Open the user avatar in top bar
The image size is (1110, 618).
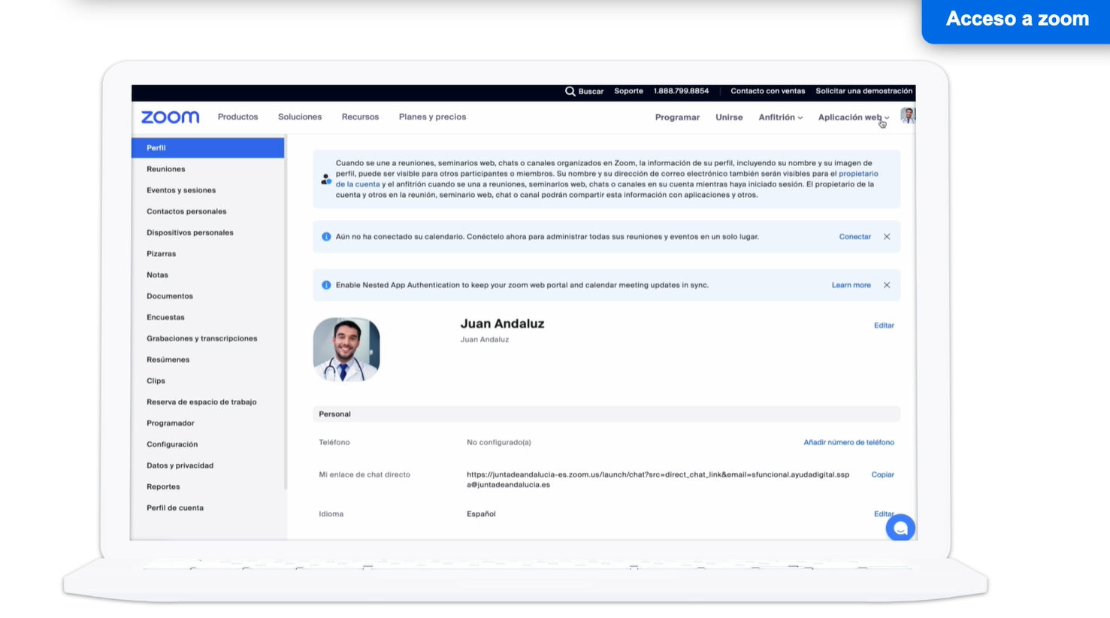[908, 116]
